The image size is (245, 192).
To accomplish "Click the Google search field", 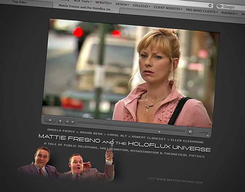I will pos(231,7).
